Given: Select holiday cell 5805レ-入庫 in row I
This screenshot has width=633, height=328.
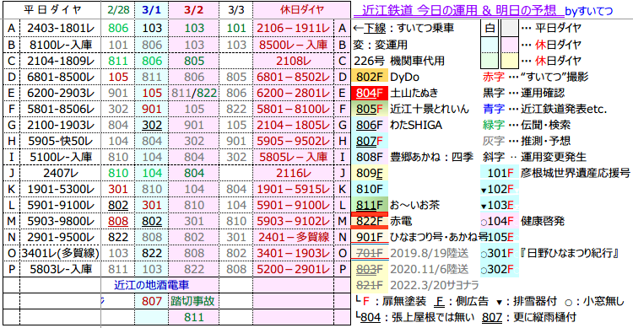Looking at the screenshot, I should tap(294, 157).
